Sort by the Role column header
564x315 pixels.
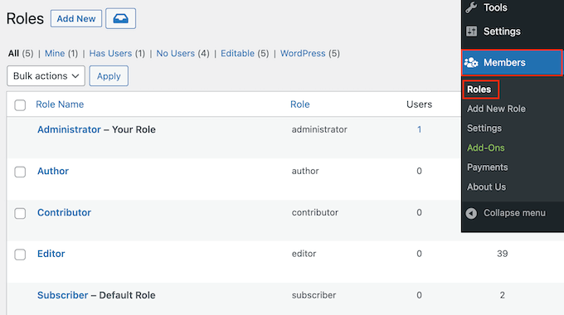pyautogui.click(x=300, y=104)
